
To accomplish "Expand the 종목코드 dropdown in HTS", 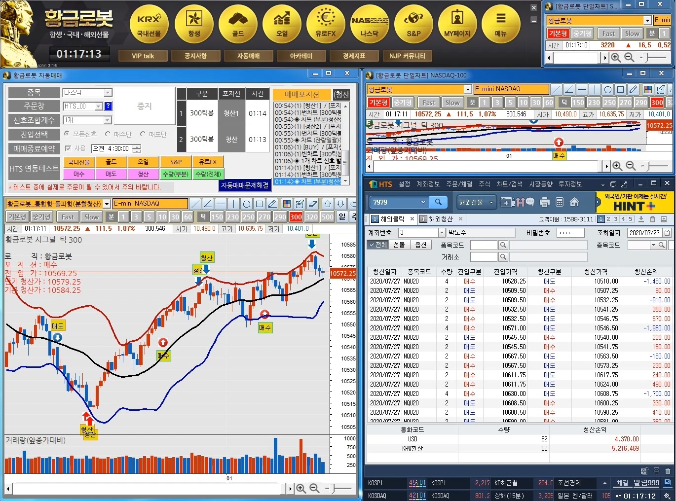I will [653, 245].
